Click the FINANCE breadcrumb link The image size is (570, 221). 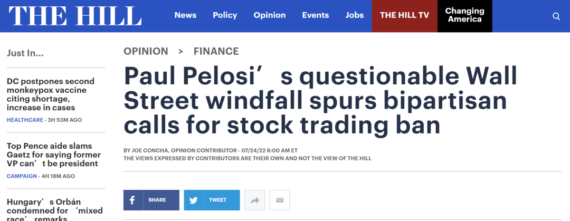(x=216, y=51)
